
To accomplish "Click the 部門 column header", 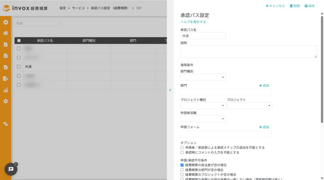I will coord(133,41).
